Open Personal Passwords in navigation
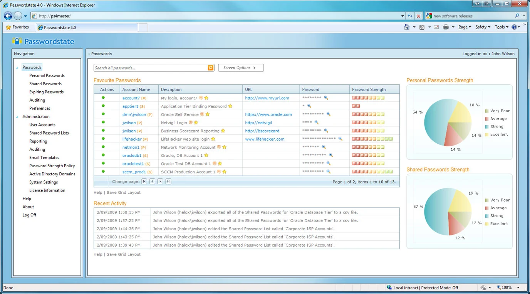 (47, 76)
